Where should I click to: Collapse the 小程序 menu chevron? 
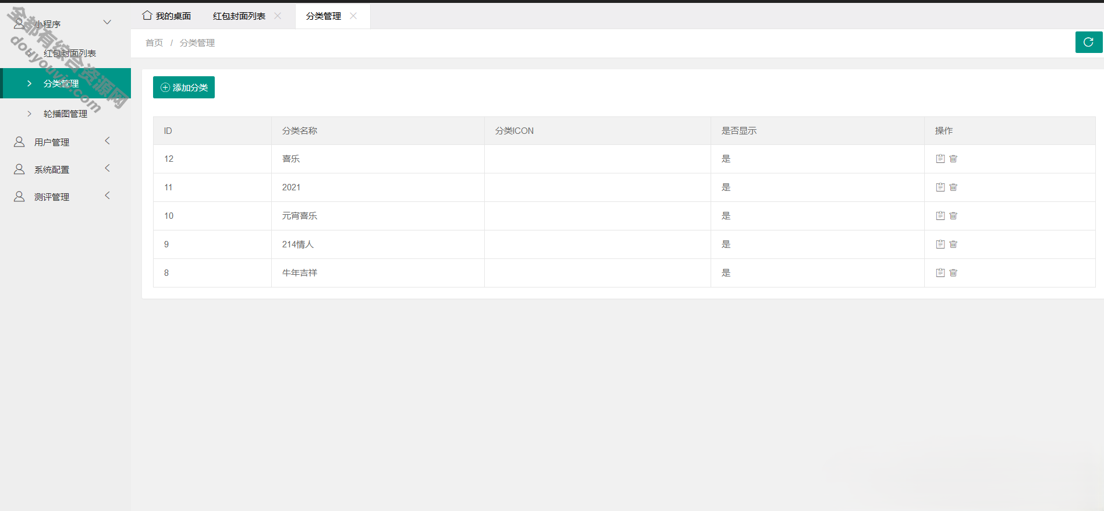coord(107,22)
